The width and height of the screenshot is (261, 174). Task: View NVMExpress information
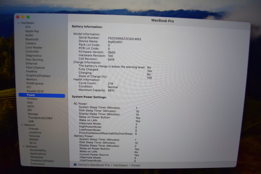pyautogui.click(x=35, y=83)
